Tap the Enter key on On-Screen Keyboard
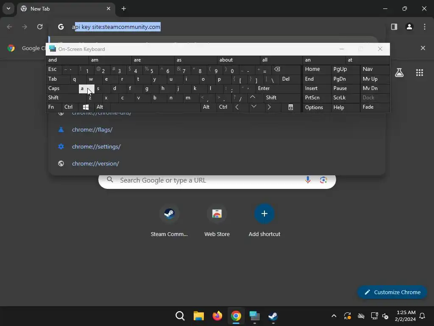The height and width of the screenshot is (326, 434). [x=278, y=88]
